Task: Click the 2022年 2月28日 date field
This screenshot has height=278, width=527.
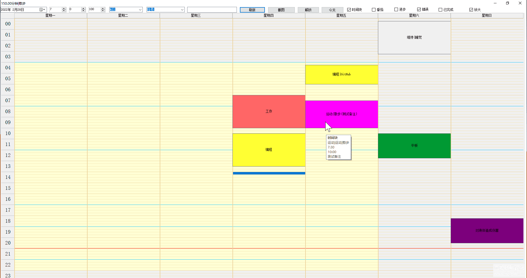Action: (x=24, y=10)
